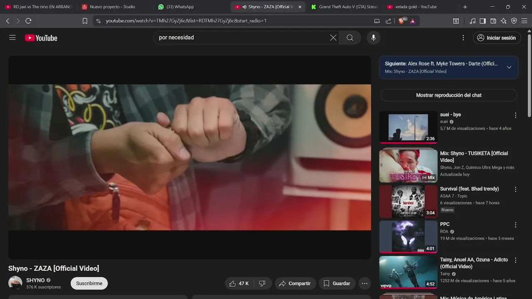
Task: Click the install/cast screen icon in address bar
Action: [x=377, y=21]
